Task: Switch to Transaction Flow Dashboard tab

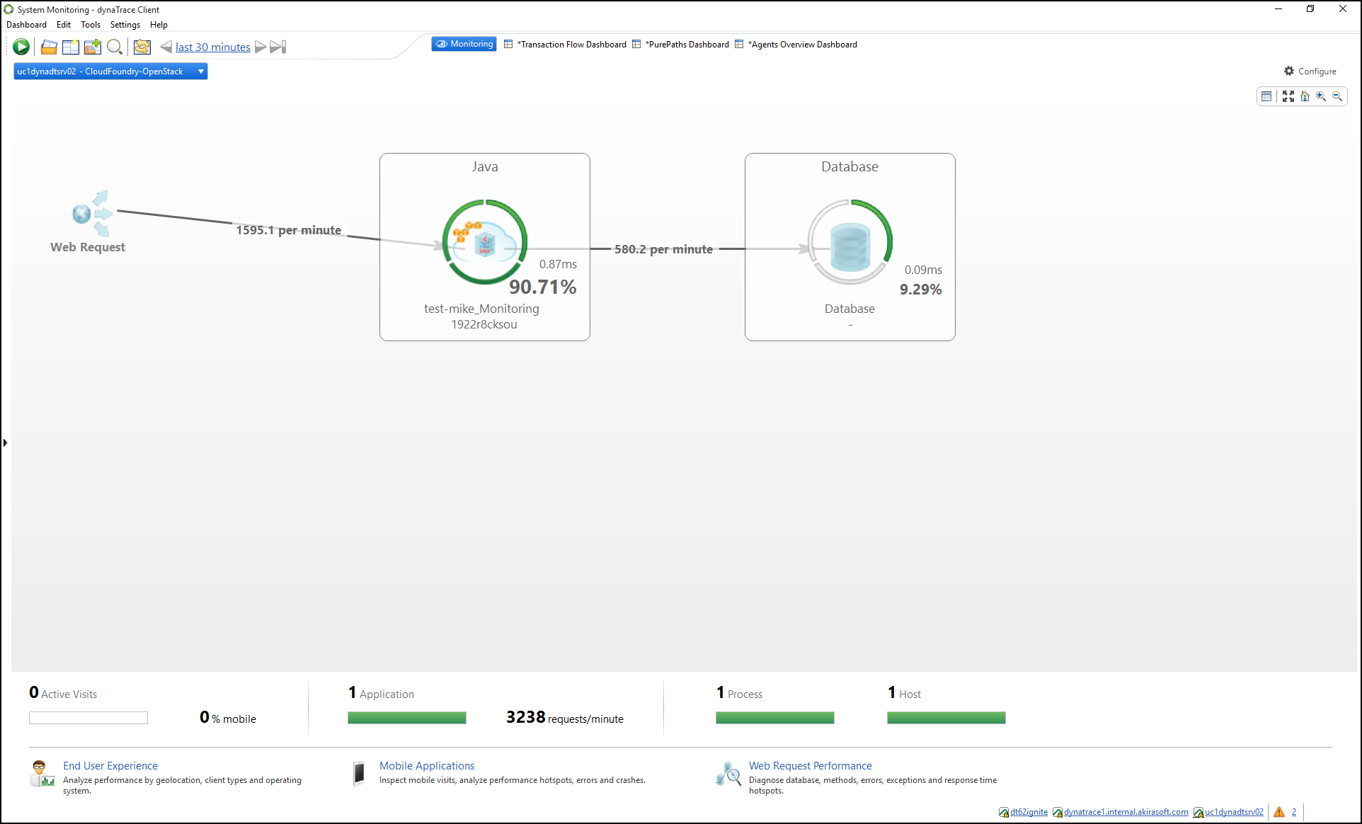Action: pos(565,44)
